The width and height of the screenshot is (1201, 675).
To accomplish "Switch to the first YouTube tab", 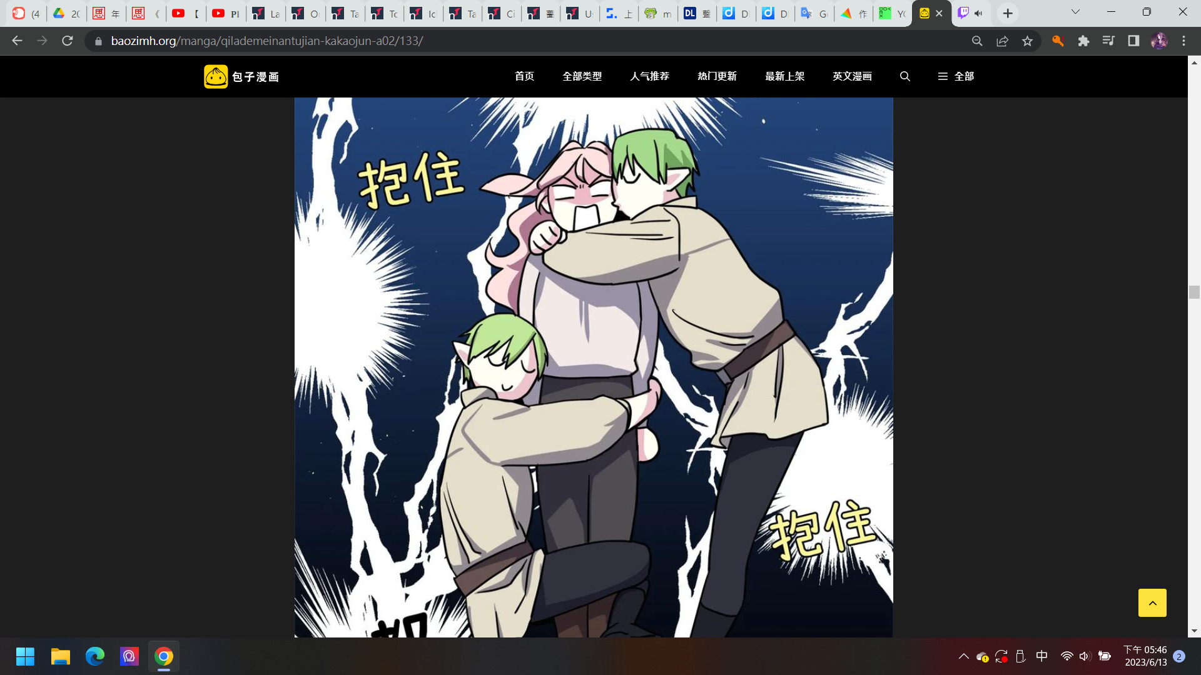I will tap(186, 13).
